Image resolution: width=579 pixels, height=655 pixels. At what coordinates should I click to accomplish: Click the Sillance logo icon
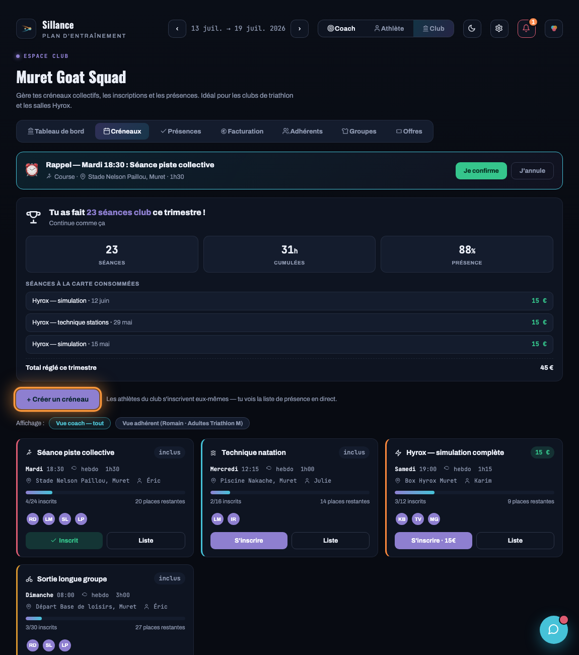pyautogui.click(x=26, y=29)
